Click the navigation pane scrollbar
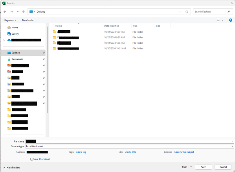This screenshot has height=172, width=235. 47,70
